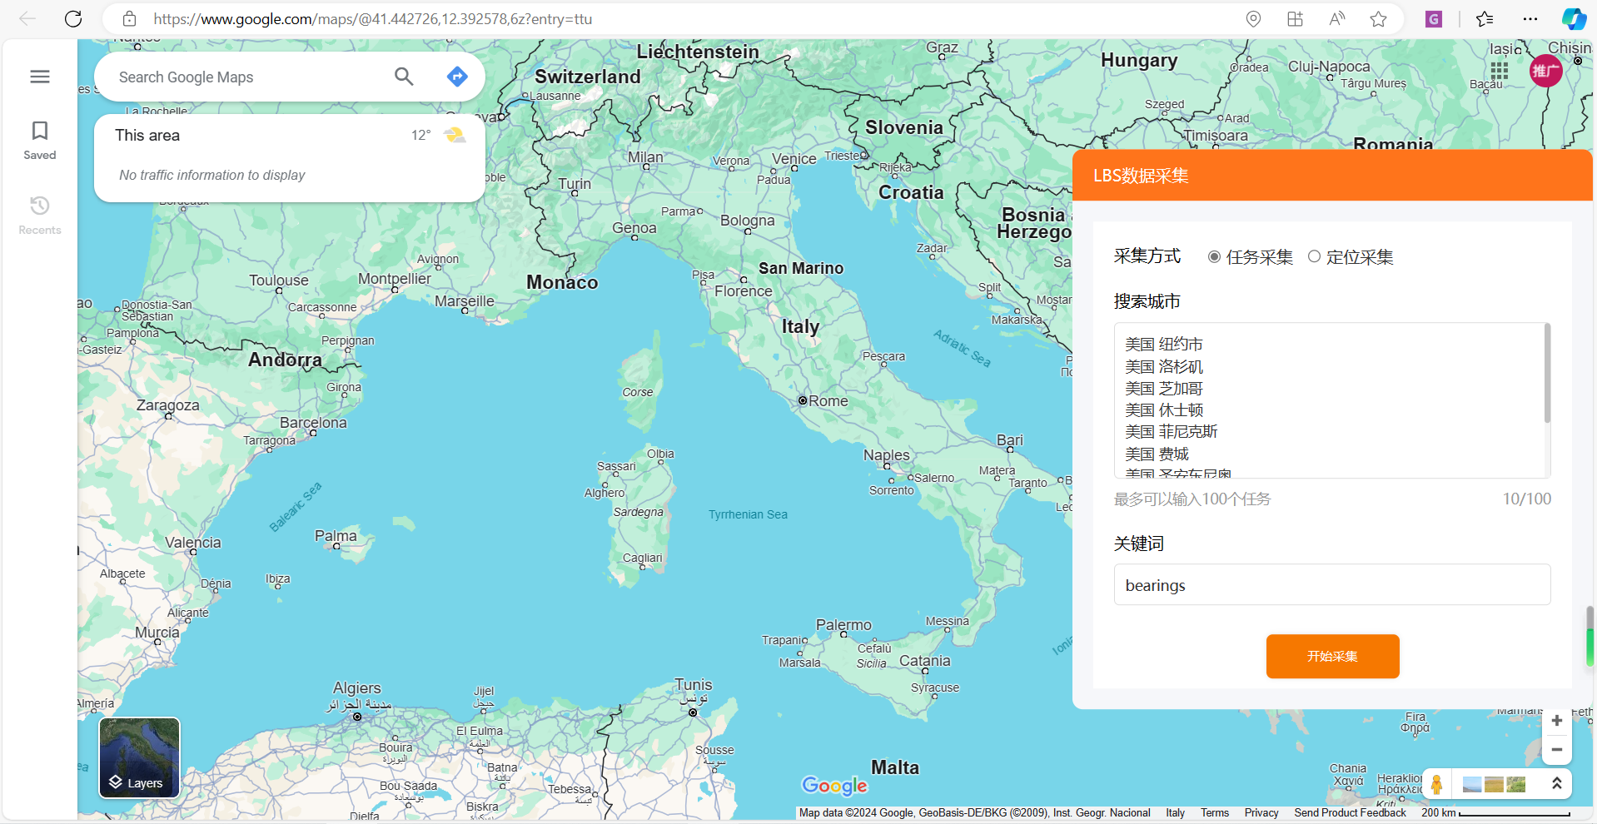This screenshot has height=824, width=1597.
Task: Add this page to favorites star
Action: (x=1378, y=19)
